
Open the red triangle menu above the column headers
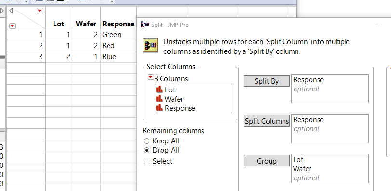coord(40,11)
